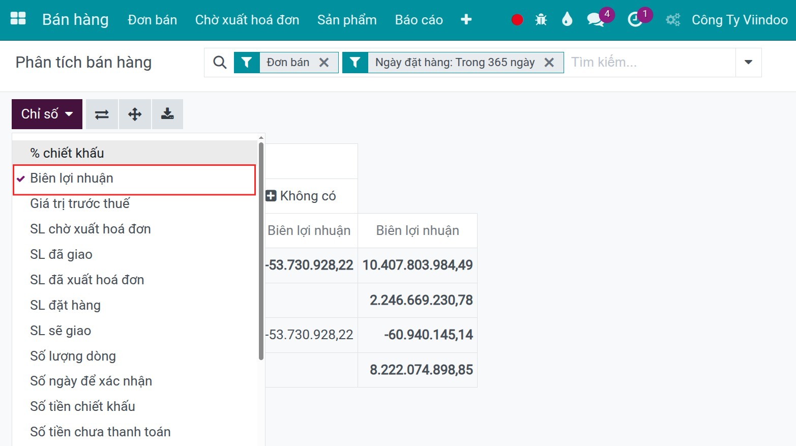Expand the search options dropdown arrow
Screen dimensions: 796x446
coord(748,62)
